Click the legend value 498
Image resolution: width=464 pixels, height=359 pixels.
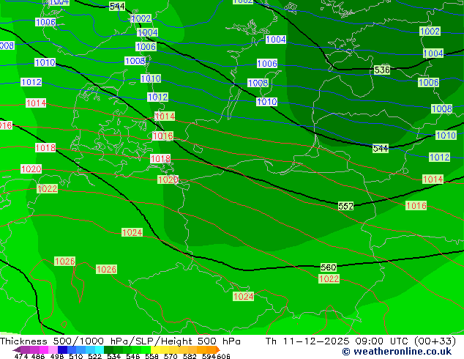pos(57,356)
